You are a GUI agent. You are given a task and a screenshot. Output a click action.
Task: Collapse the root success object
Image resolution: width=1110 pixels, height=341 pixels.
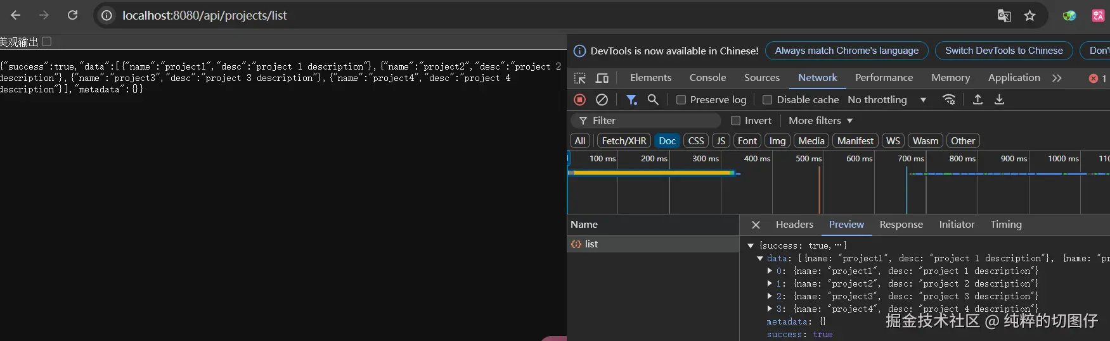tap(751, 245)
